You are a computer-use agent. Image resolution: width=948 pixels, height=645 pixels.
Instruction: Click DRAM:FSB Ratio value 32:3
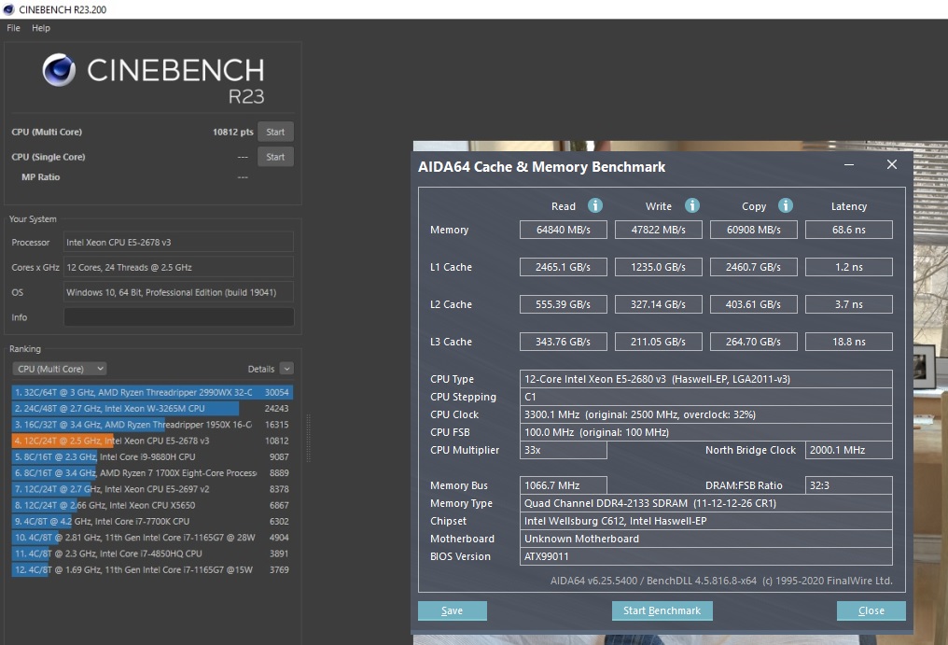tap(849, 485)
